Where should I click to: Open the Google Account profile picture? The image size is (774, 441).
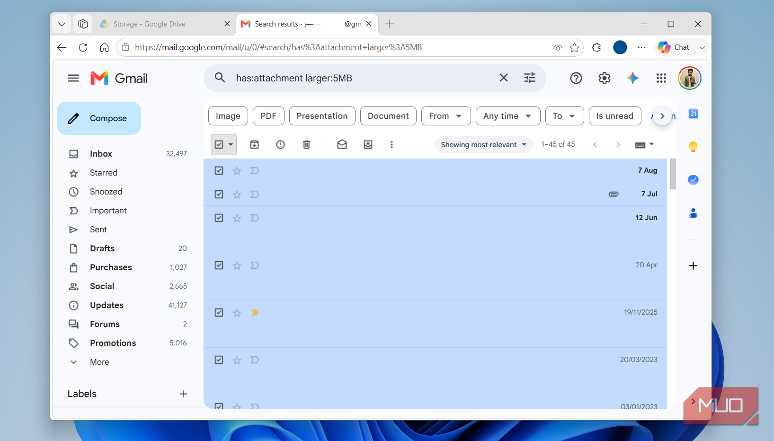pos(690,78)
